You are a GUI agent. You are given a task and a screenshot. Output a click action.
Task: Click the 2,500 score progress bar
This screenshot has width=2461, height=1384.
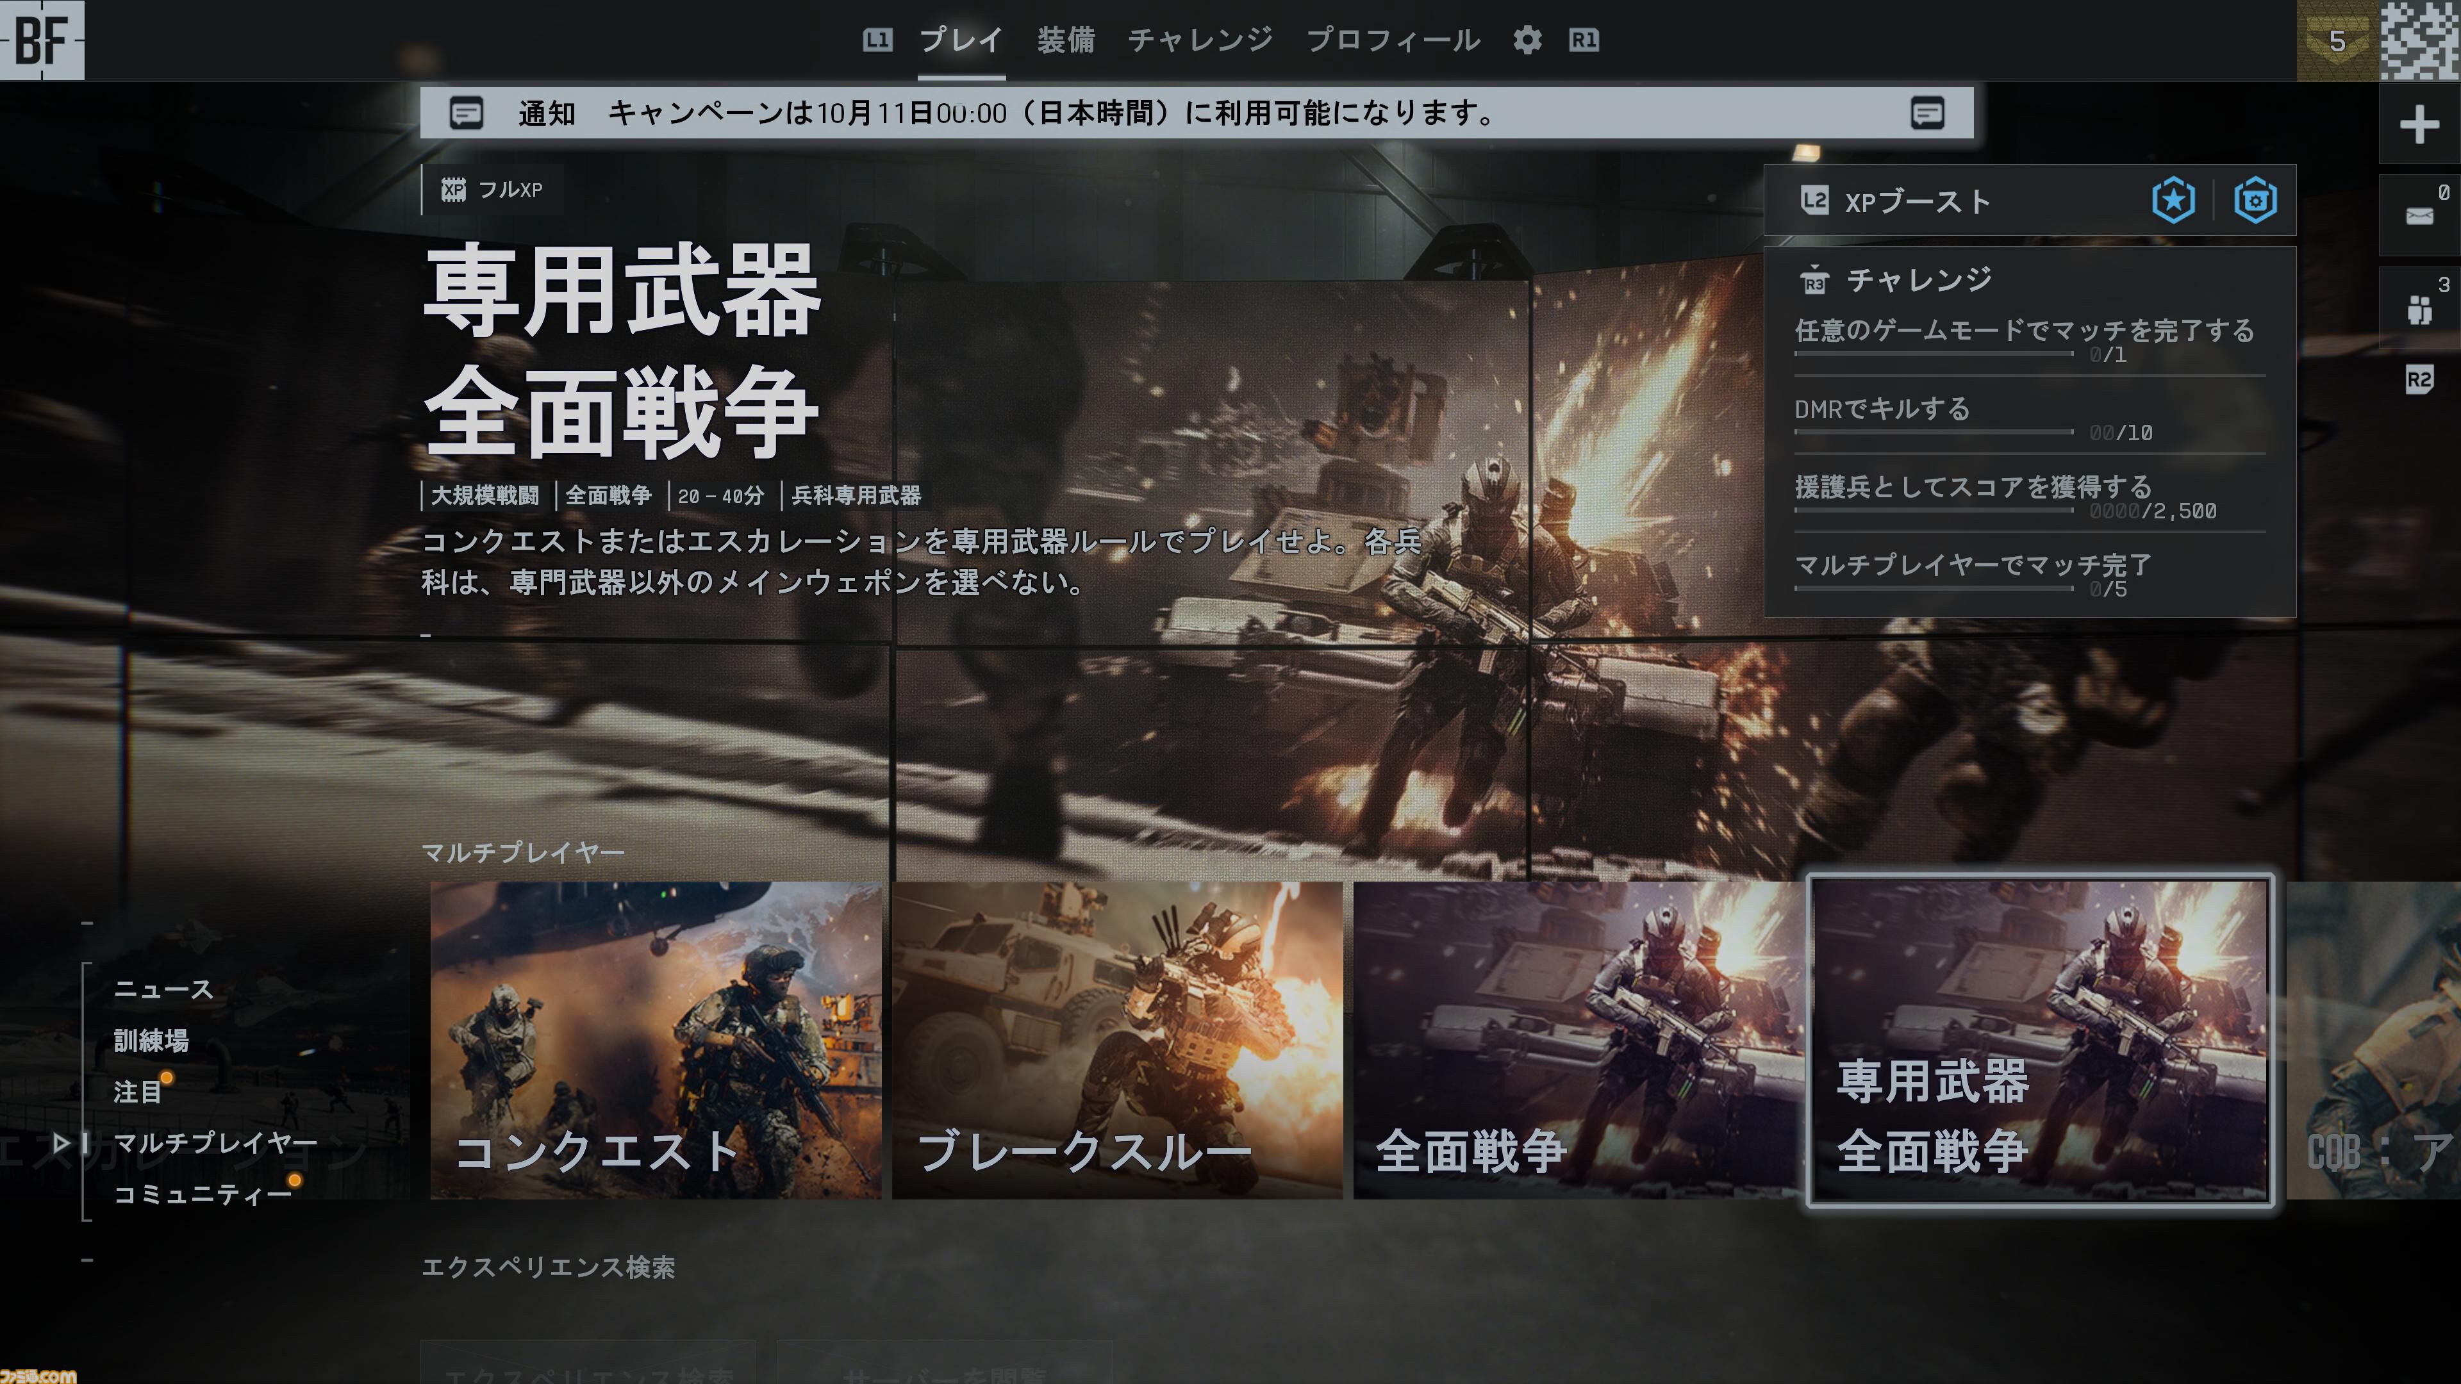tap(1934, 511)
